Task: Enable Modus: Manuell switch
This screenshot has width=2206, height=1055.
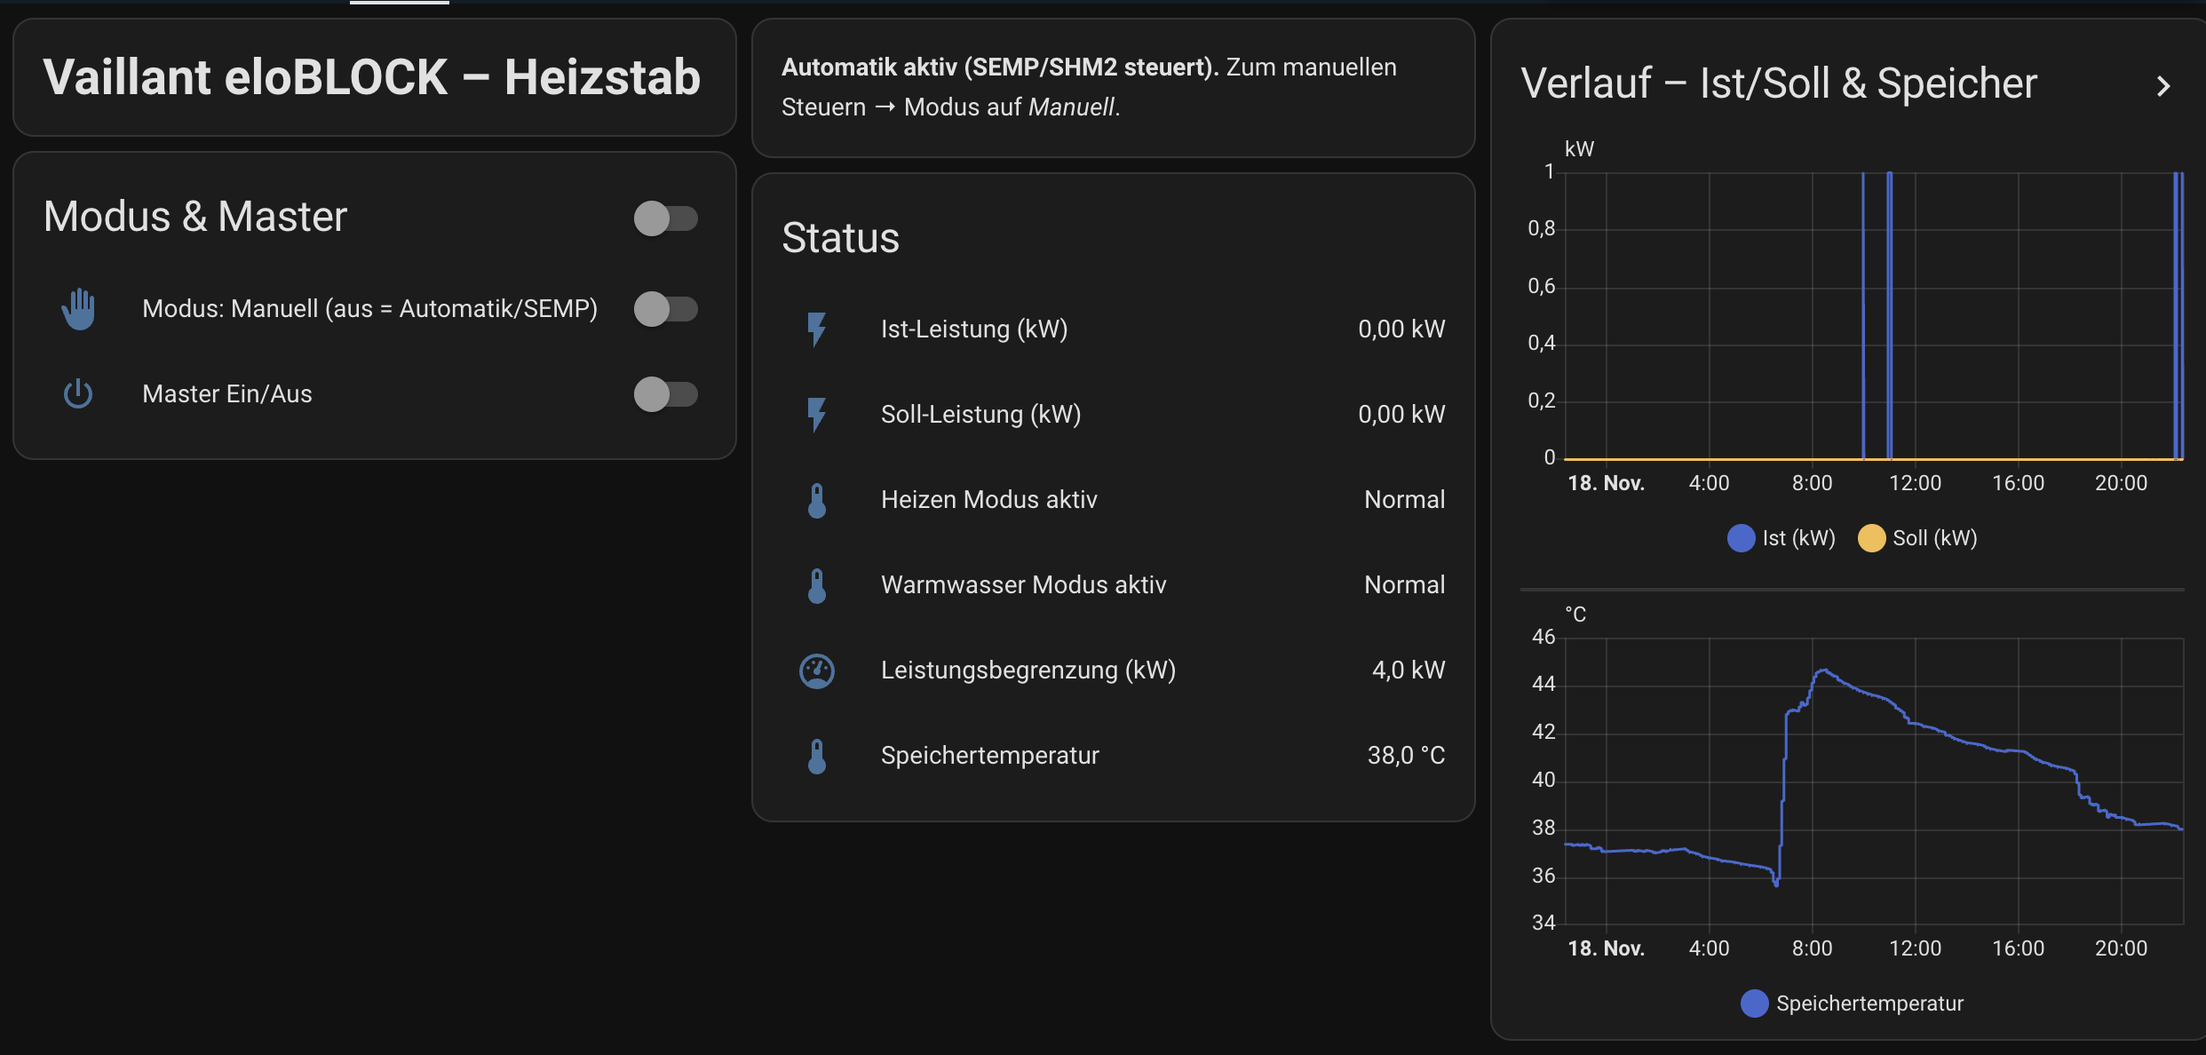Action: coord(666,308)
